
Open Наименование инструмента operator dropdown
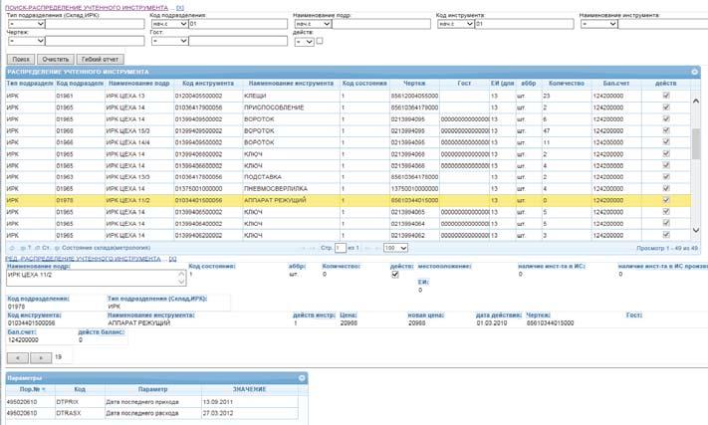tap(599, 24)
